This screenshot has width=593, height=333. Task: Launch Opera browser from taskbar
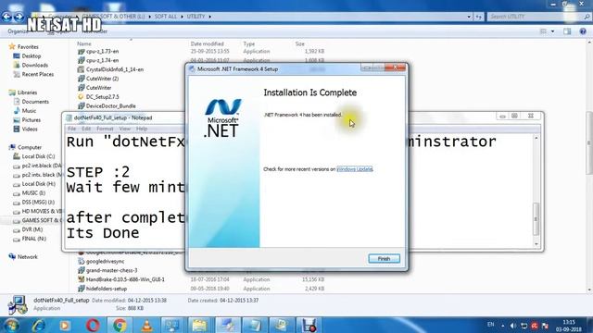point(93,325)
